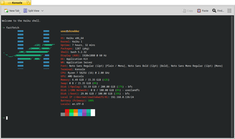Click the window icon left of Konsole title

click(x=3, y=3)
